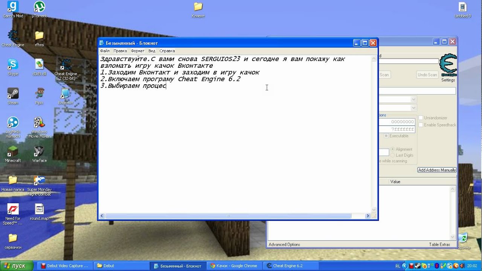Select Super Monday Night Combat shortcut
The height and width of the screenshot is (271, 482).
[39, 186]
